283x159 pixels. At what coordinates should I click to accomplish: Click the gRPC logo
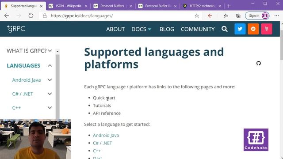16,29
